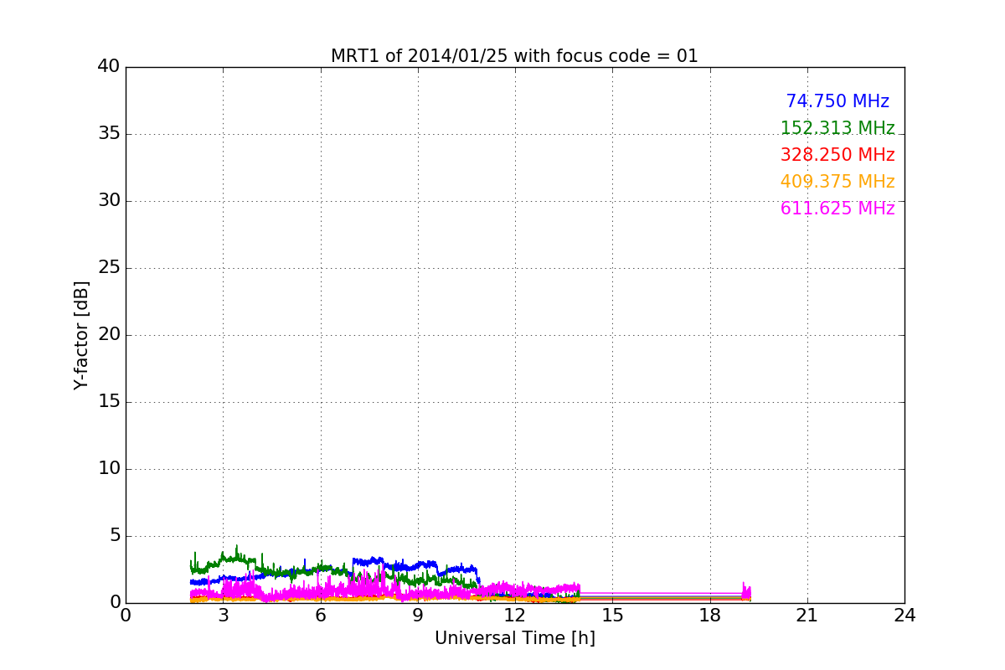Click the y-axis tick label 30
The width and height of the screenshot is (1005, 670).
pyautogui.click(x=109, y=201)
